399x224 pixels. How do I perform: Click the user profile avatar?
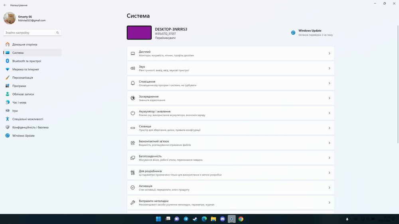point(10,18)
